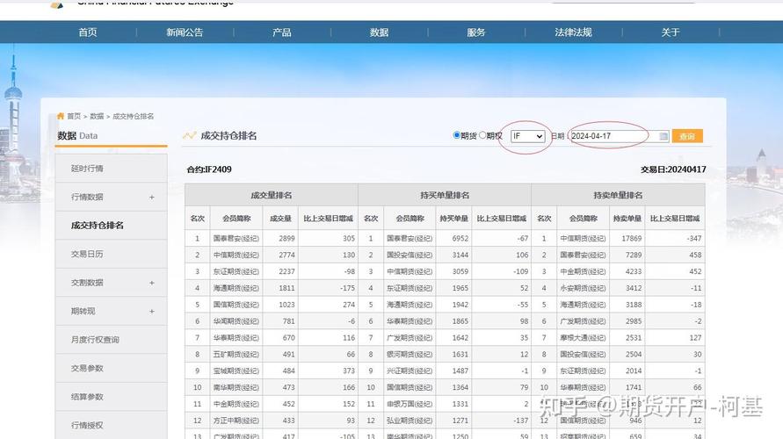Open the 关于 navigation menu
Viewport: 783px width, 439px height.
(x=671, y=32)
